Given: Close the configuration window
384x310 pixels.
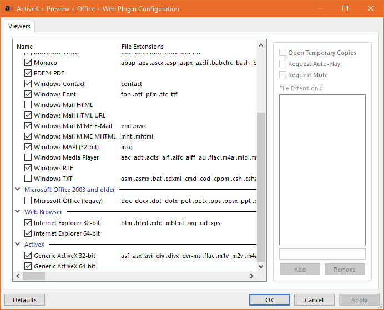Looking at the screenshot, I should (x=371, y=8).
